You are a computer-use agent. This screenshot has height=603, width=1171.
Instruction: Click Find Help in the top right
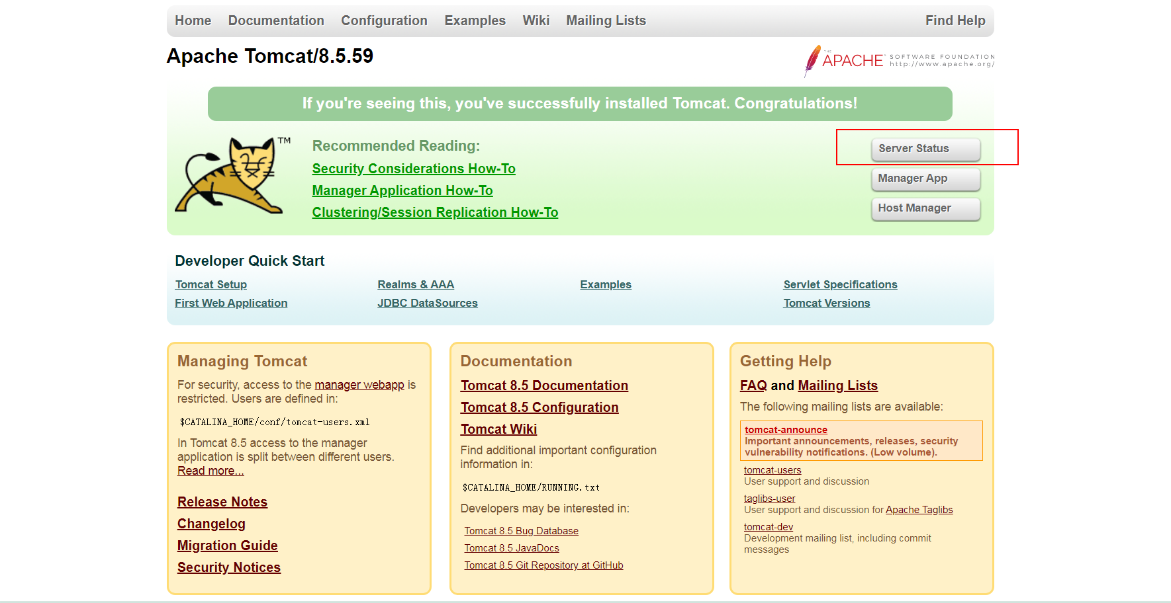(955, 20)
